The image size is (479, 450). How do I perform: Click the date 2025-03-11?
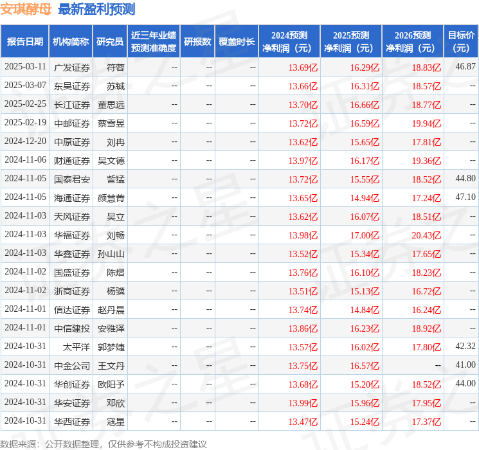[25, 66]
